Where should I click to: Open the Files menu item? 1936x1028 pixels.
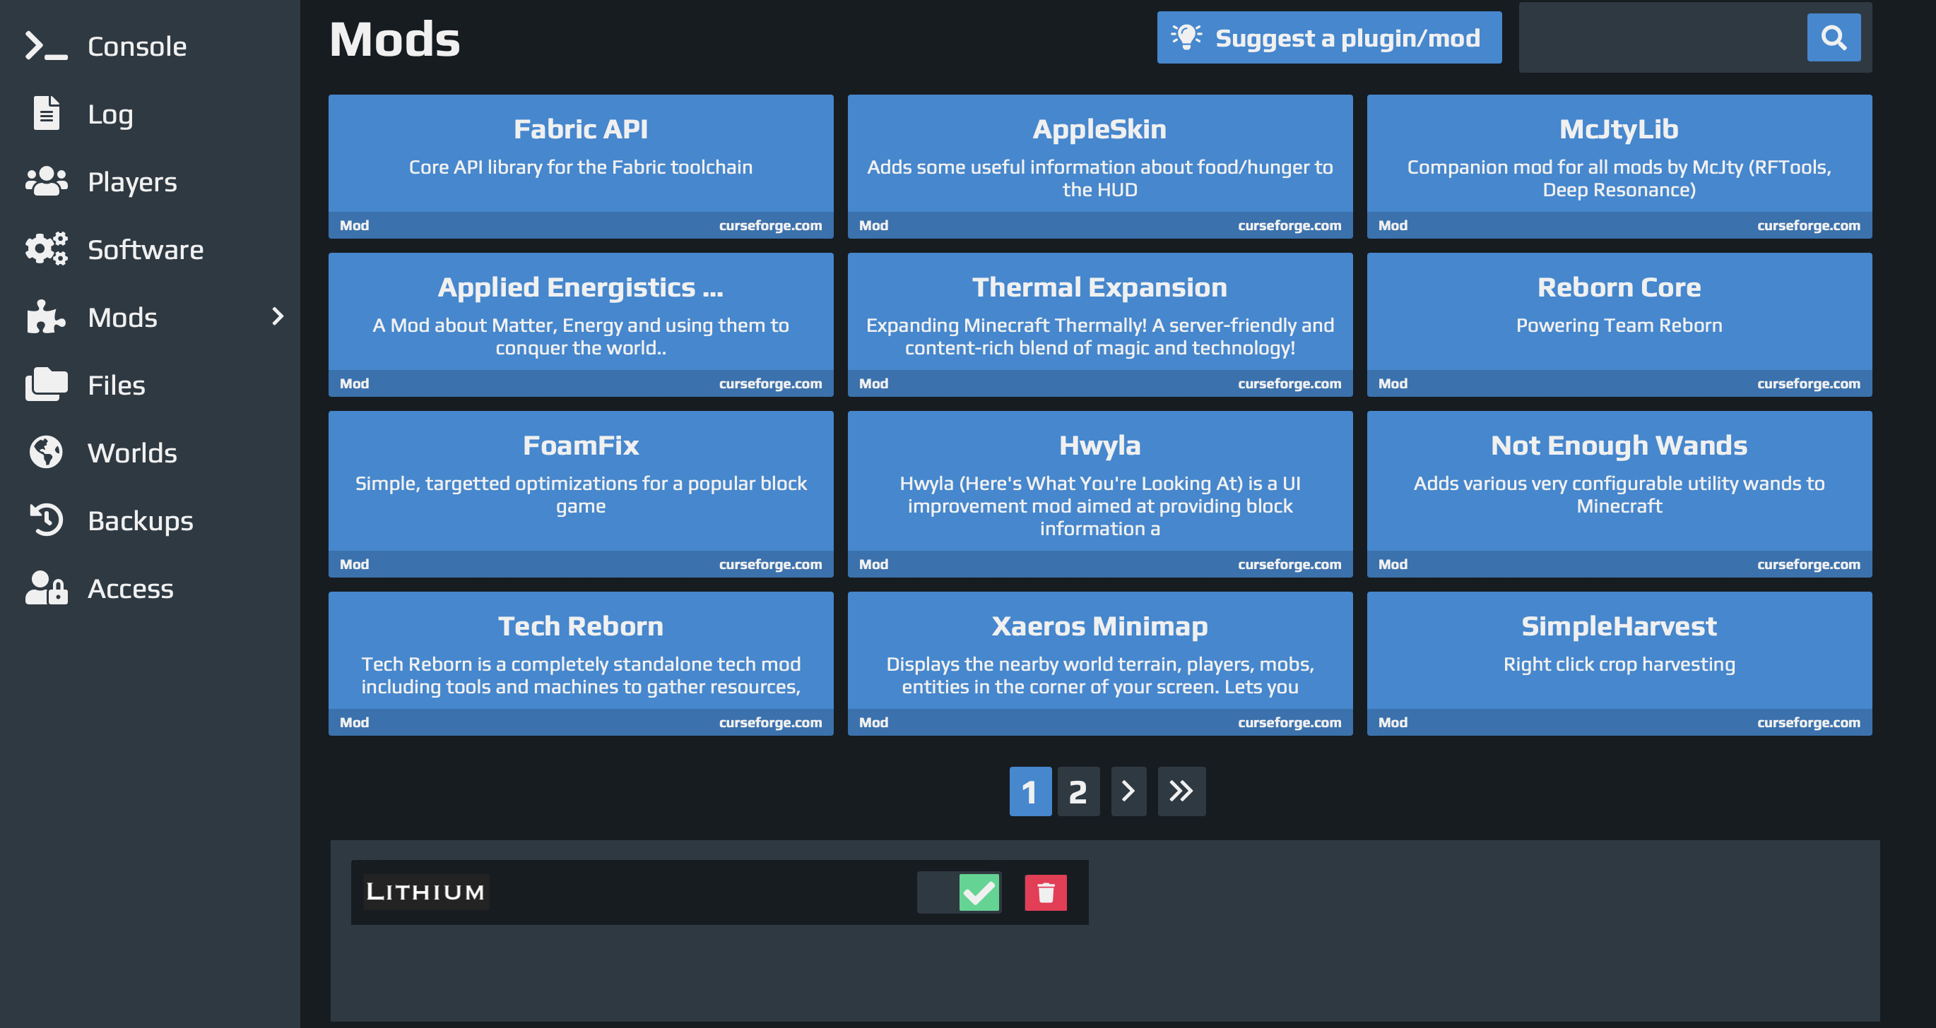[150, 383]
